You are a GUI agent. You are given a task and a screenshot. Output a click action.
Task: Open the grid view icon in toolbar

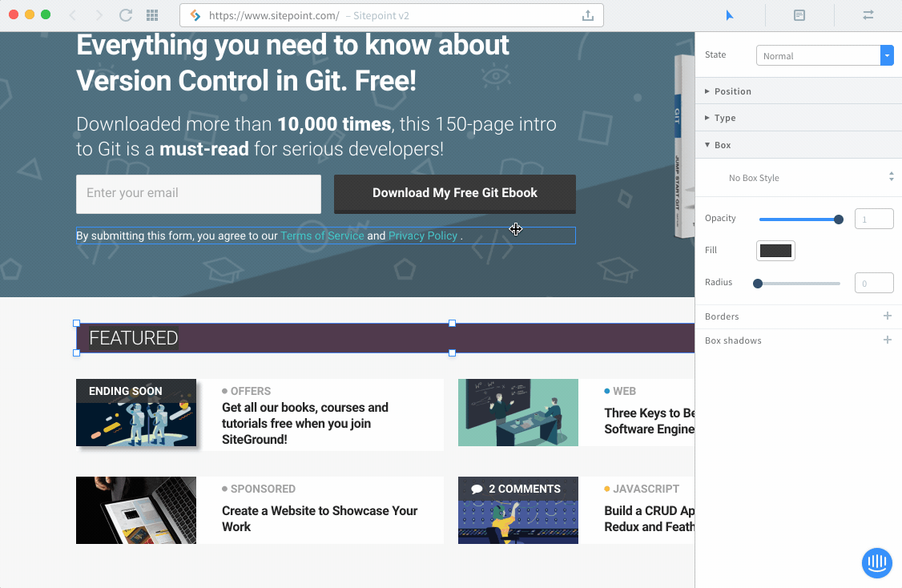click(x=152, y=15)
